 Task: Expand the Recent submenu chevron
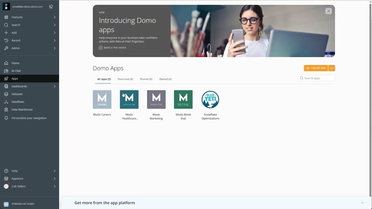tap(55, 40)
